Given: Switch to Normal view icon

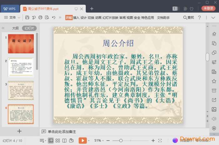Looking at the screenshot, I should point(51,140).
